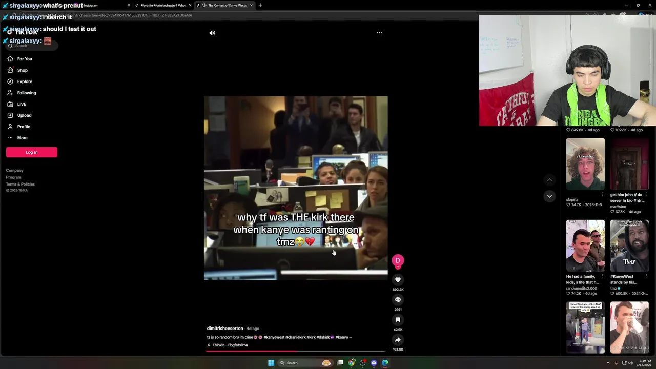Open the Windows Start menu
This screenshot has height=369, width=656.
[271, 363]
